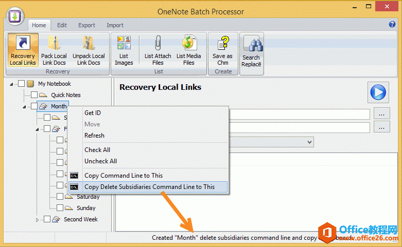Click the Sunday section icon
402x247 pixels.
click(x=68, y=208)
